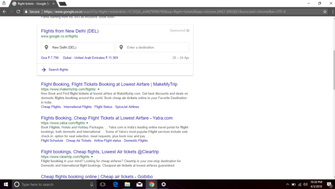Screen dimensions: 335x189
Task: Click the Secure padlock icon
Action: (26, 12)
